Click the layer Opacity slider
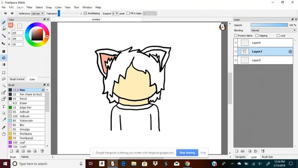Screen dimensions: 298x168 coord(269,25)
